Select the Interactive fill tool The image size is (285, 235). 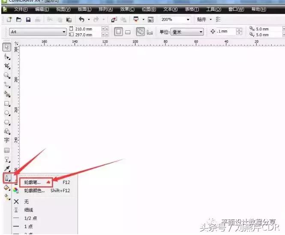(x=7, y=197)
